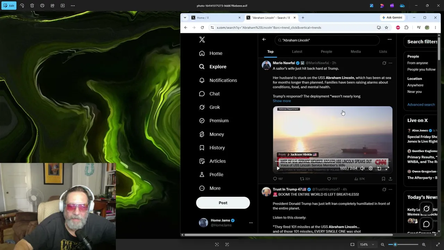The width and height of the screenshot is (444, 250).
Task: Click the scan text icon in Photos footer
Action: point(227,244)
